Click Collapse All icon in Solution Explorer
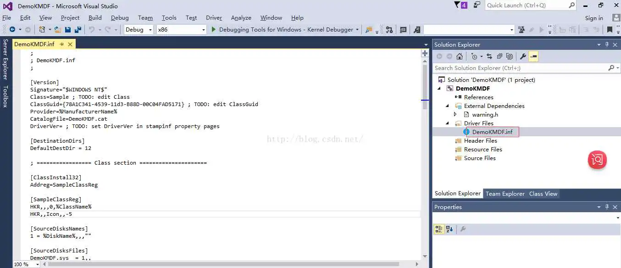Viewport: 621px width, 268px height. (x=499, y=56)
